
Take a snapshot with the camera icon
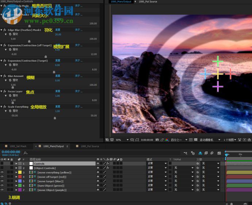click(157, 140)
